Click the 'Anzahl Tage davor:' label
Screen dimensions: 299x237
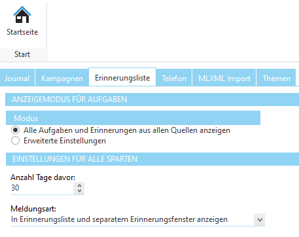43,177
